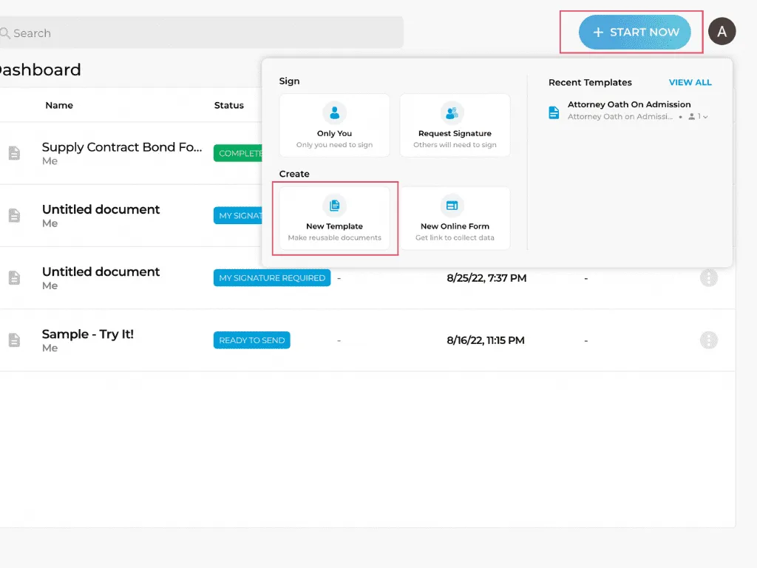Open Sample - Try It! document
The width and height of the screenshot is (757, 568).
click(87, 334)
